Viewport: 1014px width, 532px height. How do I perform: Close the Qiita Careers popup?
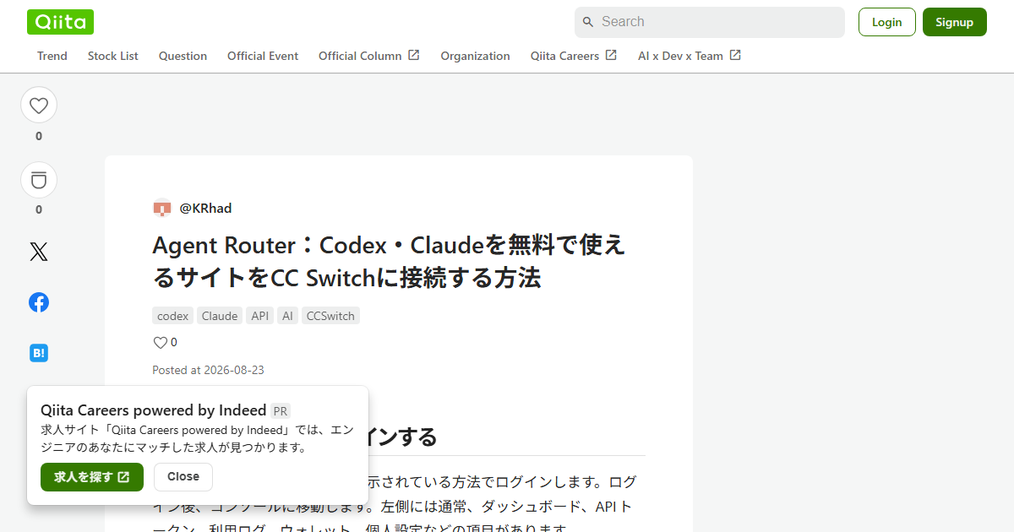click(183, 477)
